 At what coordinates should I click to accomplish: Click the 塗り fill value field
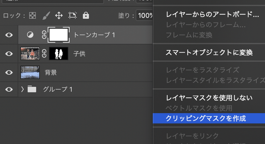pos(144,16)
